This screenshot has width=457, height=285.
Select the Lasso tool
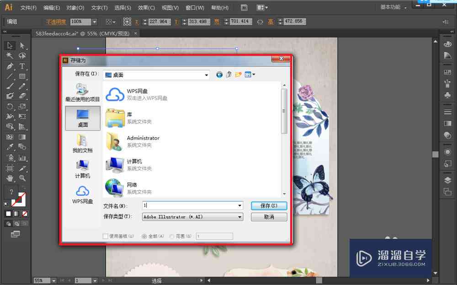coord(22,55)
